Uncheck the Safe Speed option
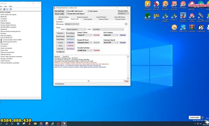The height and width of the screenshot is (126, 209). 89,11
